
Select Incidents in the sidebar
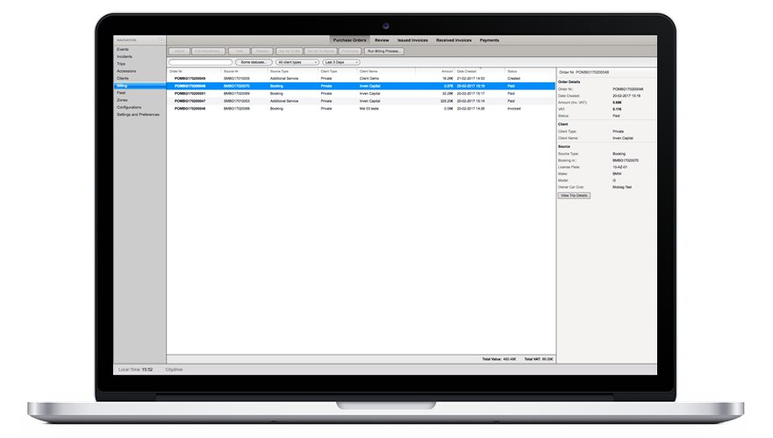(x=125, y=56)
